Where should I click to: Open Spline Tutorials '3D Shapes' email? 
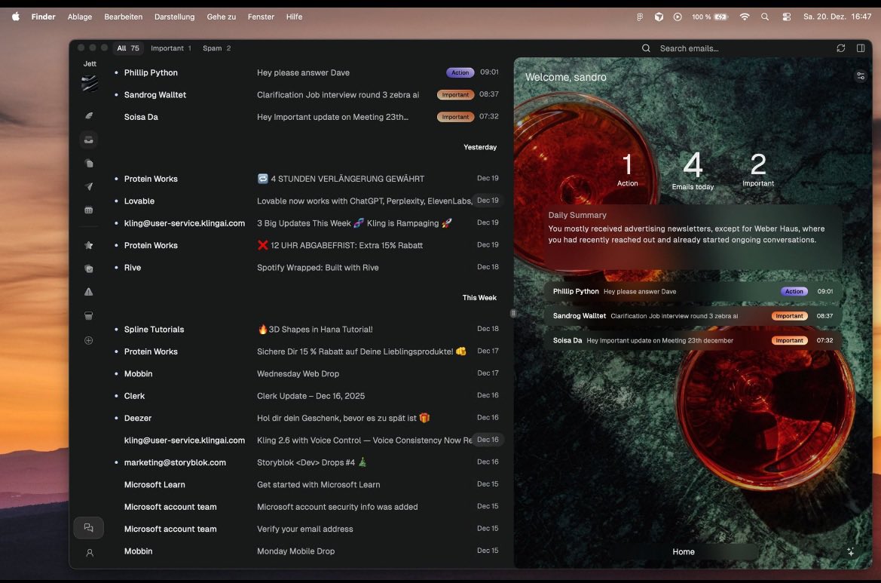[307, 330]
